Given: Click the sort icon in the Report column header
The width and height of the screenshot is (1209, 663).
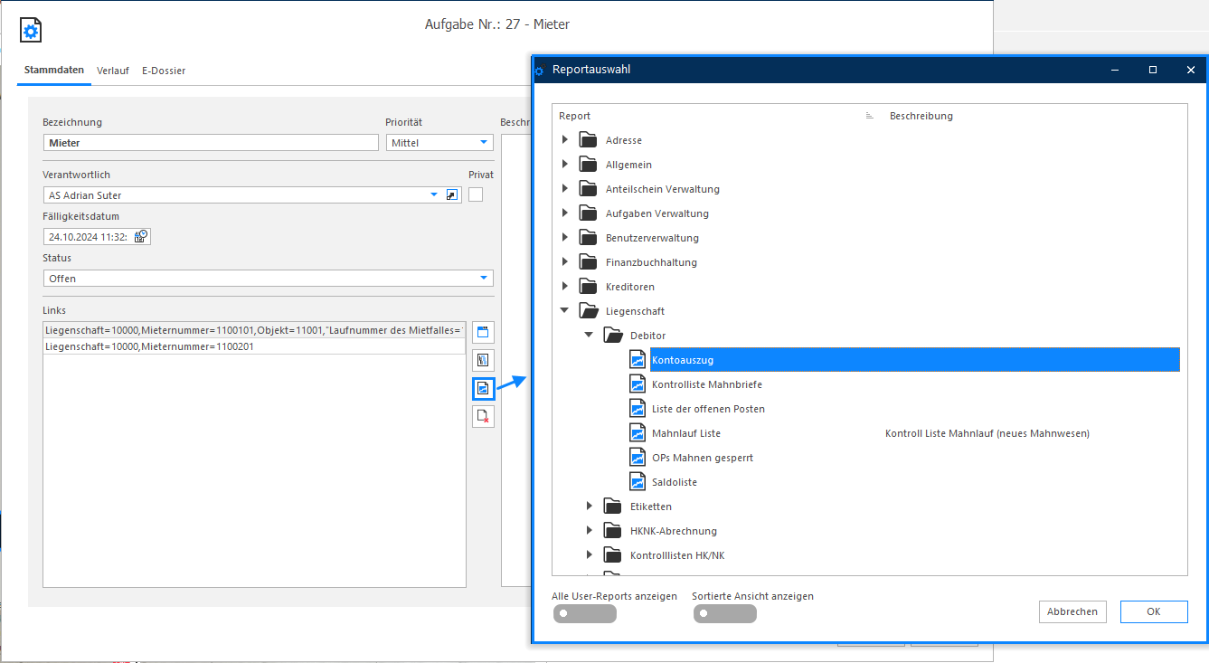Looking at the screenshot, I should [869, 116].
